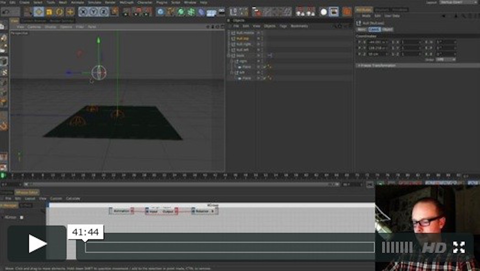Select Plane under the right null
Image resolution: width=480 pixels, height=271 pixels.
246,67
